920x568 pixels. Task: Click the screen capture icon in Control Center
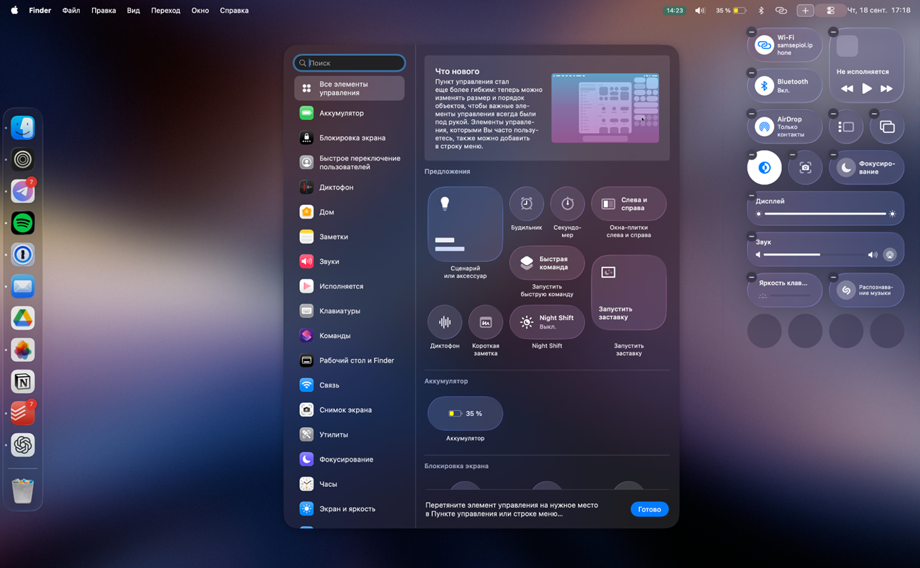coord(805,168)
